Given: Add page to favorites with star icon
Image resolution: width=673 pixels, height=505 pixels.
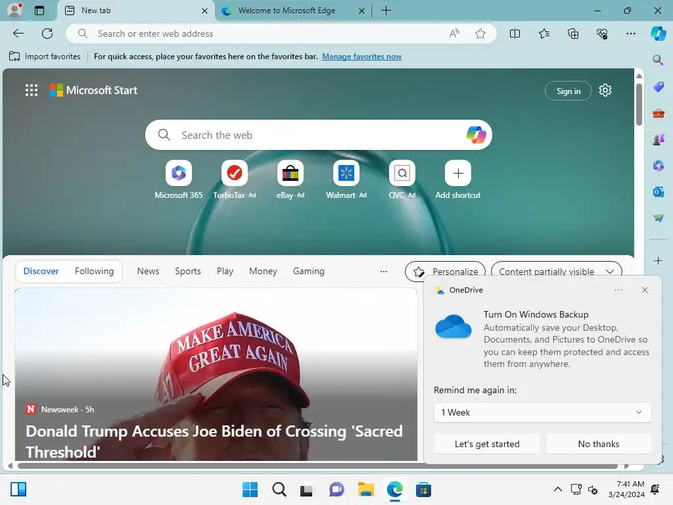Looking at the screenshot, I should pos(480,34).
